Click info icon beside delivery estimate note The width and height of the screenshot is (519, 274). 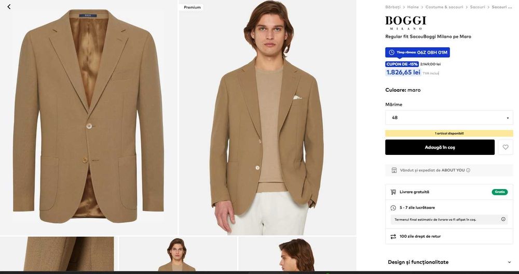(503, 219)
